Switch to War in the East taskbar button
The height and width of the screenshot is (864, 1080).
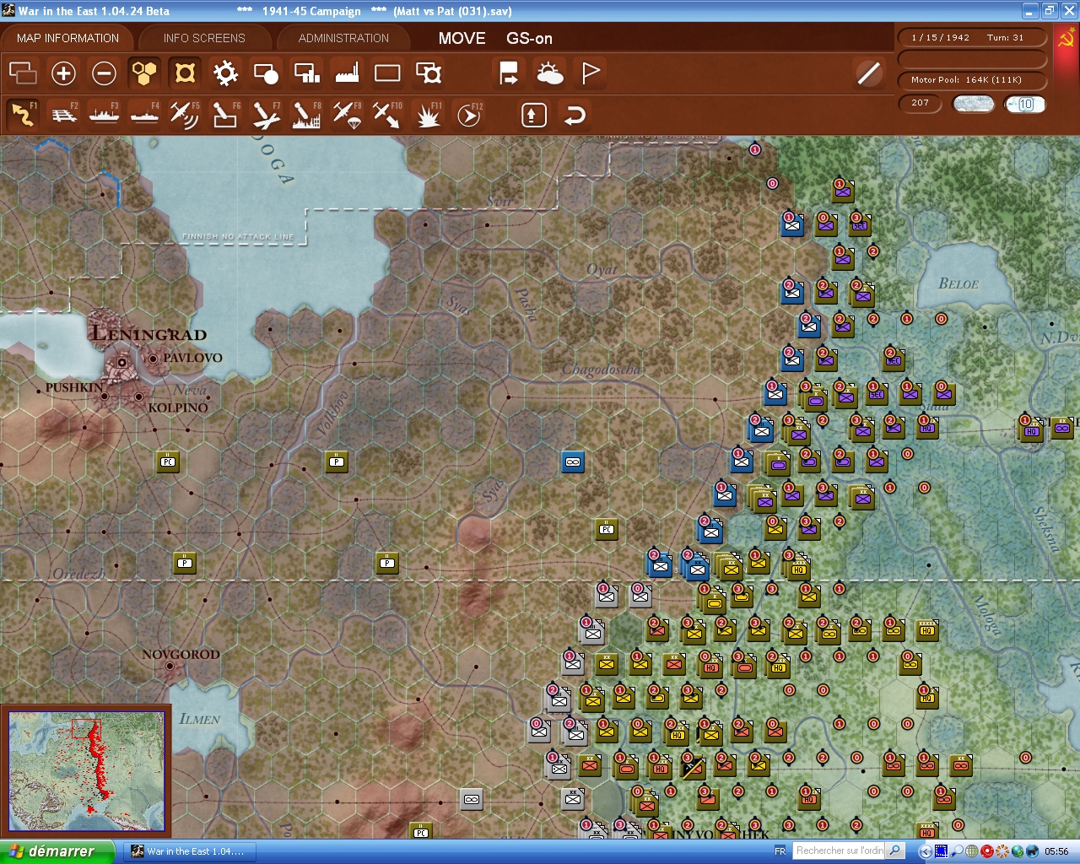tap(190, 851)
